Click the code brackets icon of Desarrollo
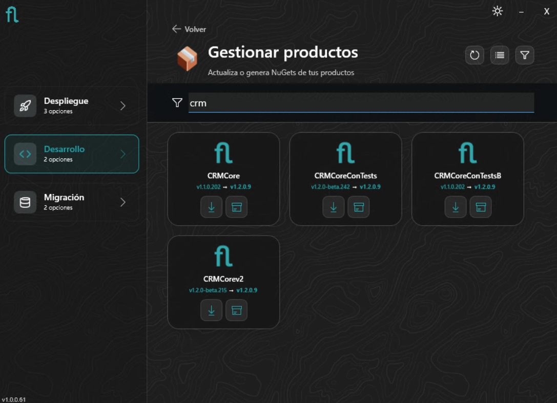557x403 pixels. tap(25, 154)
